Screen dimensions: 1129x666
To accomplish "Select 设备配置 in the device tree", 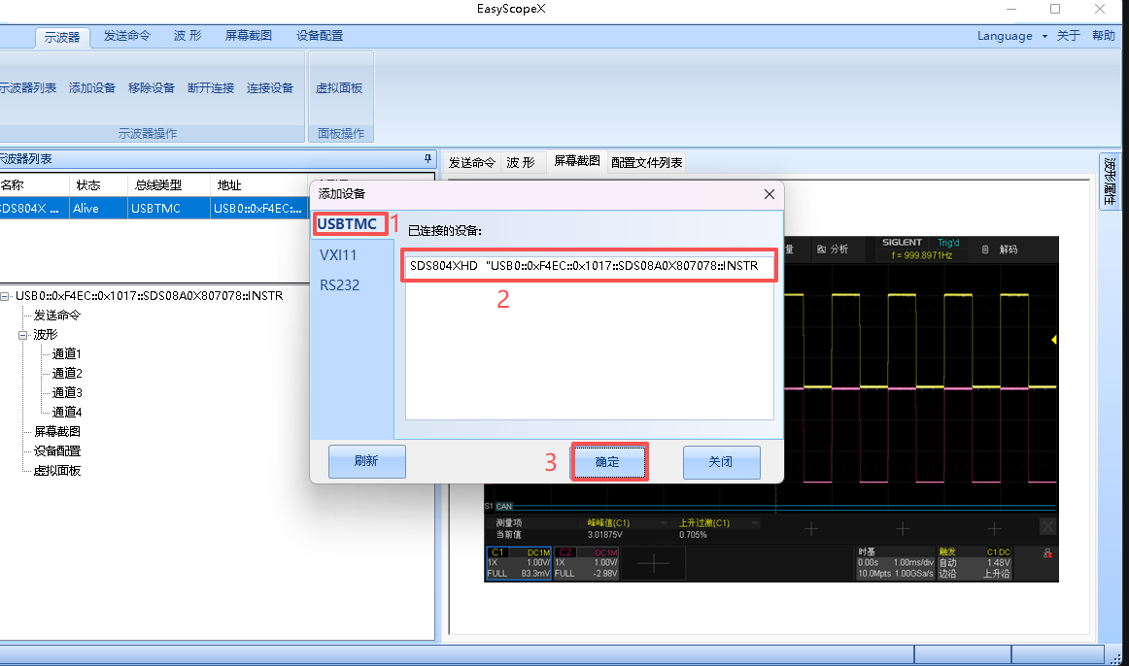I will (x=57, y=450).
